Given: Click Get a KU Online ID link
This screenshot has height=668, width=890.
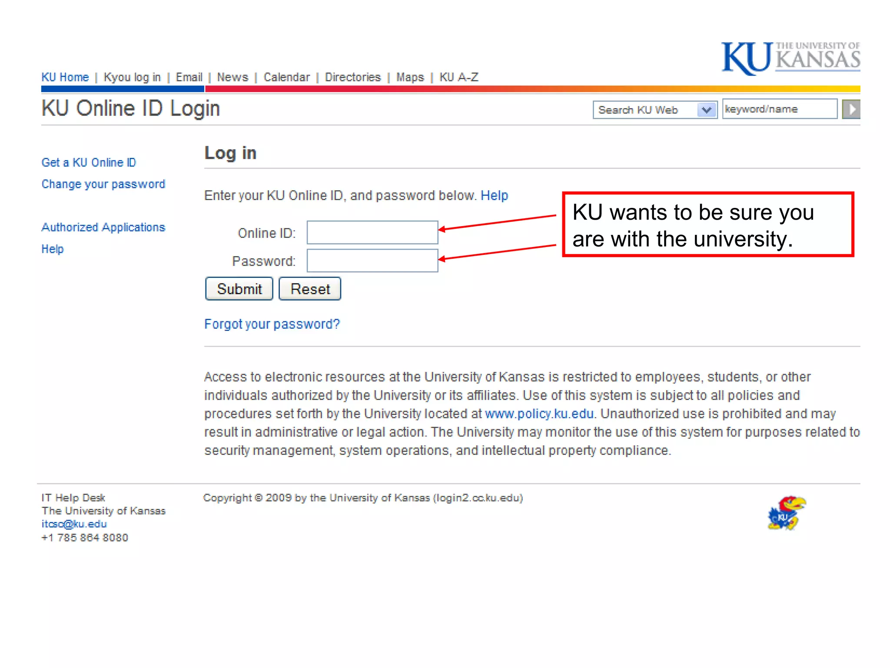Looking at the screenshot, I should (x=89, y=162).
